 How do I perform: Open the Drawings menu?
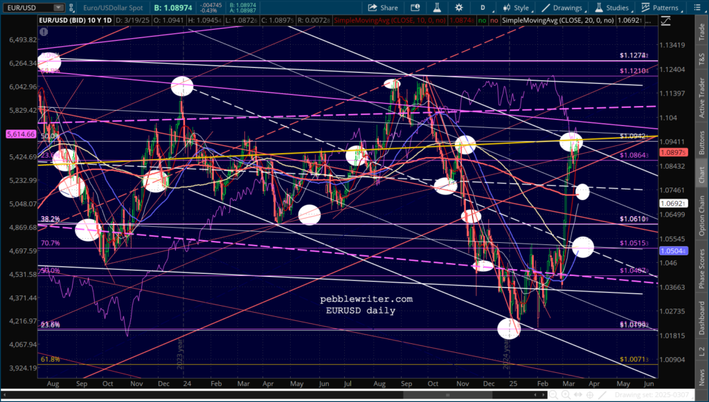point(564,8)
